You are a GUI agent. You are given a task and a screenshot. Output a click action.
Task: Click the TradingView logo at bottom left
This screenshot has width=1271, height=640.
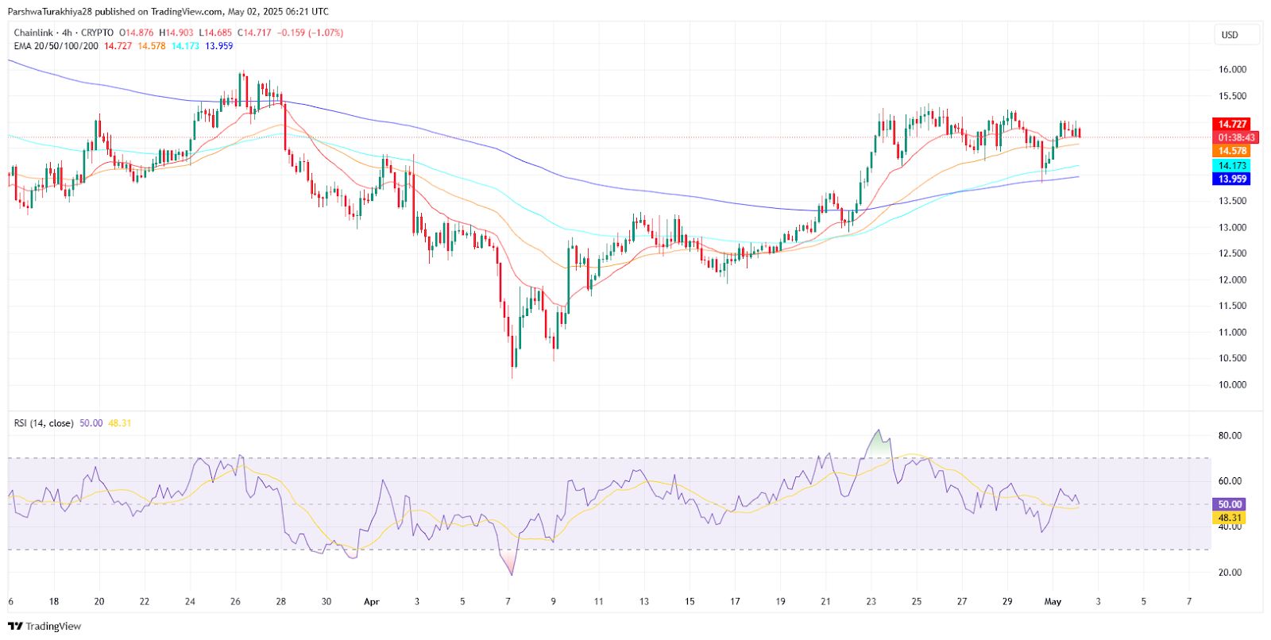coord(44,627)
